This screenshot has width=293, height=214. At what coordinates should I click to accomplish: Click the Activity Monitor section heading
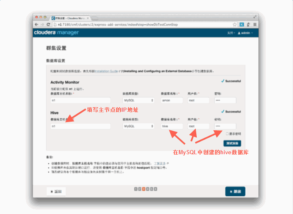coord(65,82)
